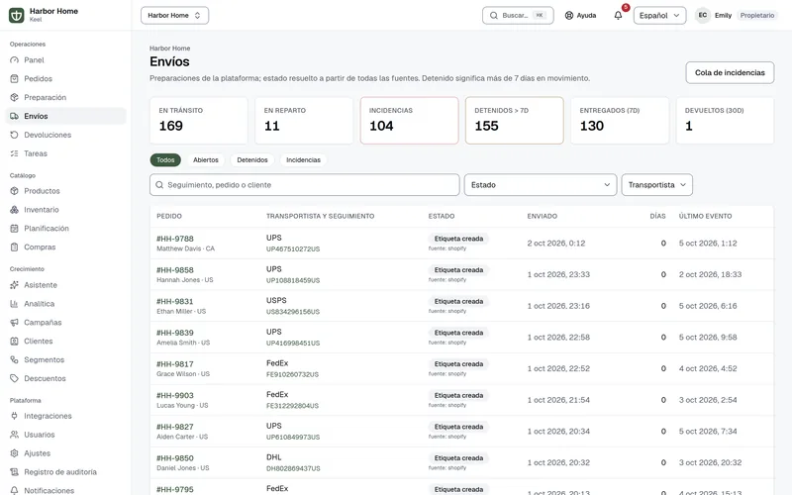Click the Usuarios people icon
The height and width of the screenshot is (495, 792).
(14, 435)
